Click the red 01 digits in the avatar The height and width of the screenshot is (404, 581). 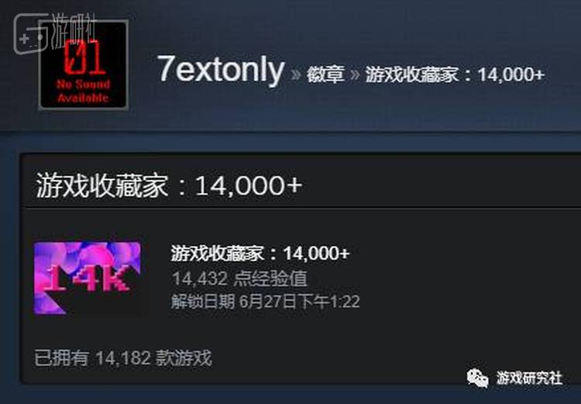click(x=84, y=57)
